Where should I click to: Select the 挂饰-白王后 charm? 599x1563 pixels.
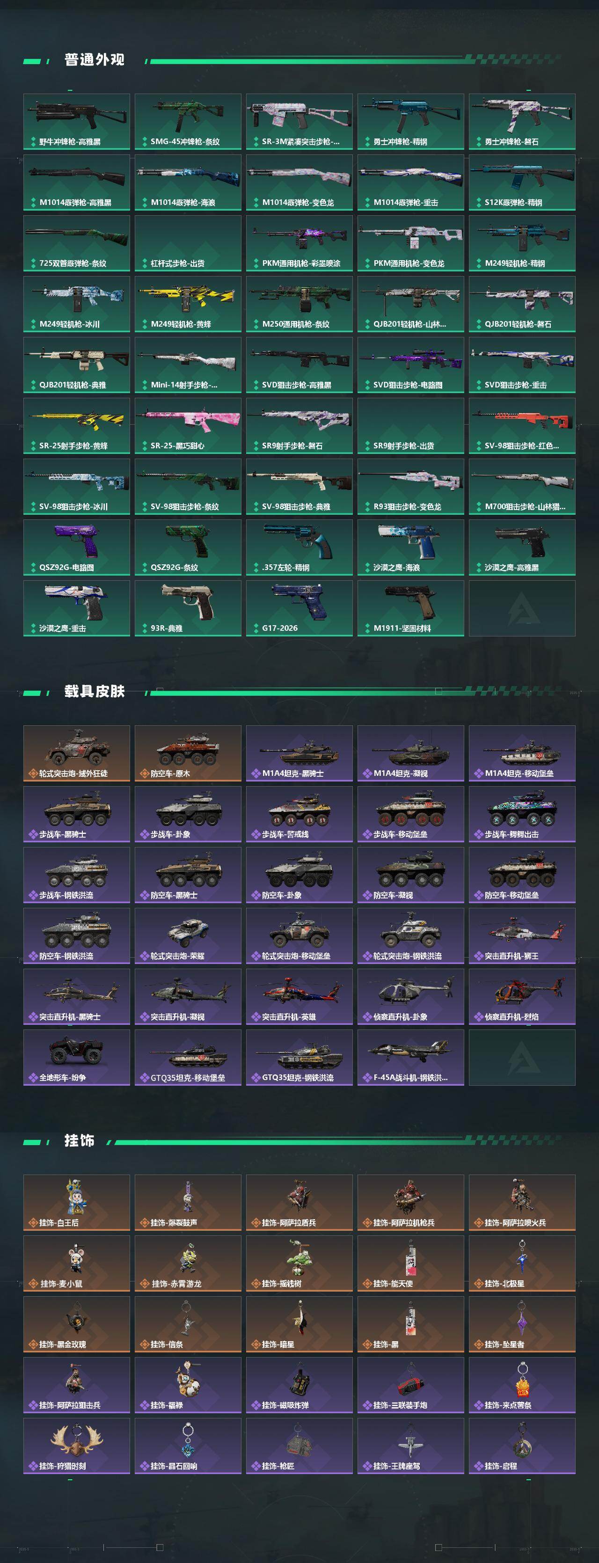(76, 1203)
